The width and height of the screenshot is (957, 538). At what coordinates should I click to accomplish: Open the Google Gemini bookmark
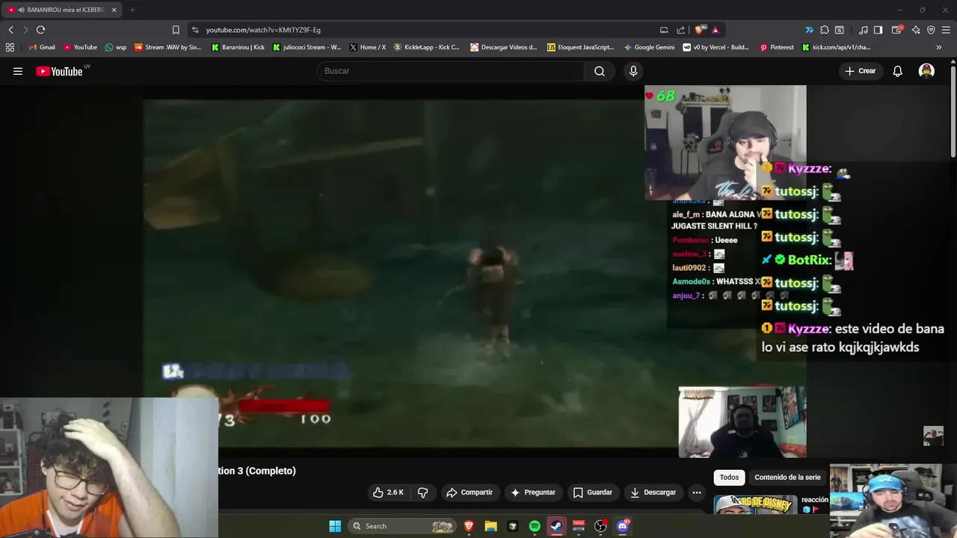coord(649,47)
